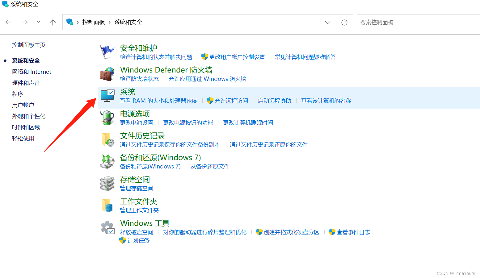The height and width of the screenshot is (278, 480).
Task: Click the Work Folders icon
Action: pos(107,205)
